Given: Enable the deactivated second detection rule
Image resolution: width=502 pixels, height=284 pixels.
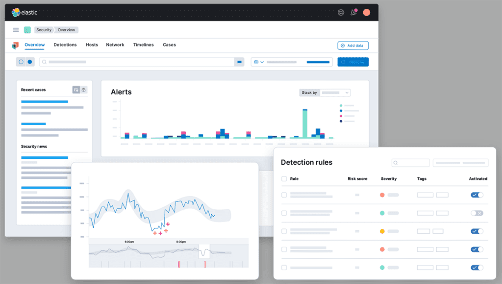Looking at the screenshot, I should 477,213.
